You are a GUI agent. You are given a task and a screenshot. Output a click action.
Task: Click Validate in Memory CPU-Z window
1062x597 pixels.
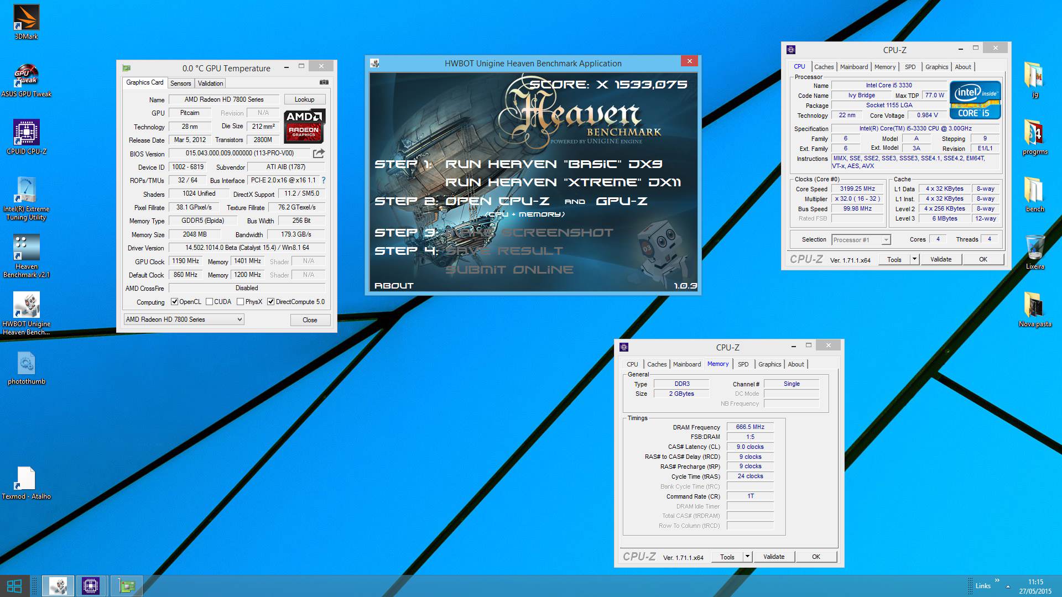point(773,557)
